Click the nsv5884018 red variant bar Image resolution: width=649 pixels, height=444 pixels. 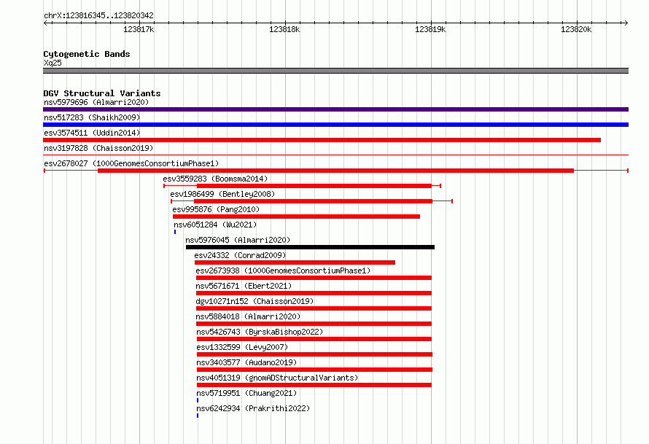point(314,324)
